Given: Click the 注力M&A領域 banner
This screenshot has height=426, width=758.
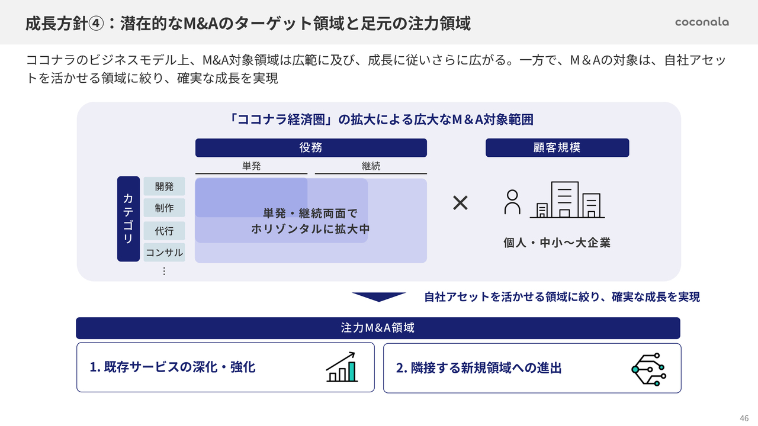Looking at the screenshot, I should pyautogui.click(x=378, y=328).
